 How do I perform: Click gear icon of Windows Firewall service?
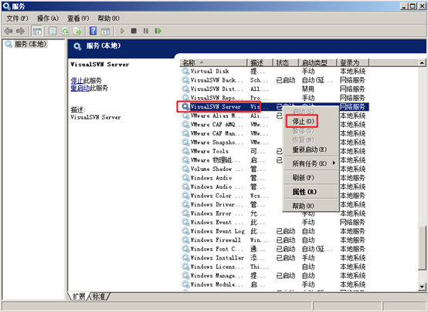185,240
